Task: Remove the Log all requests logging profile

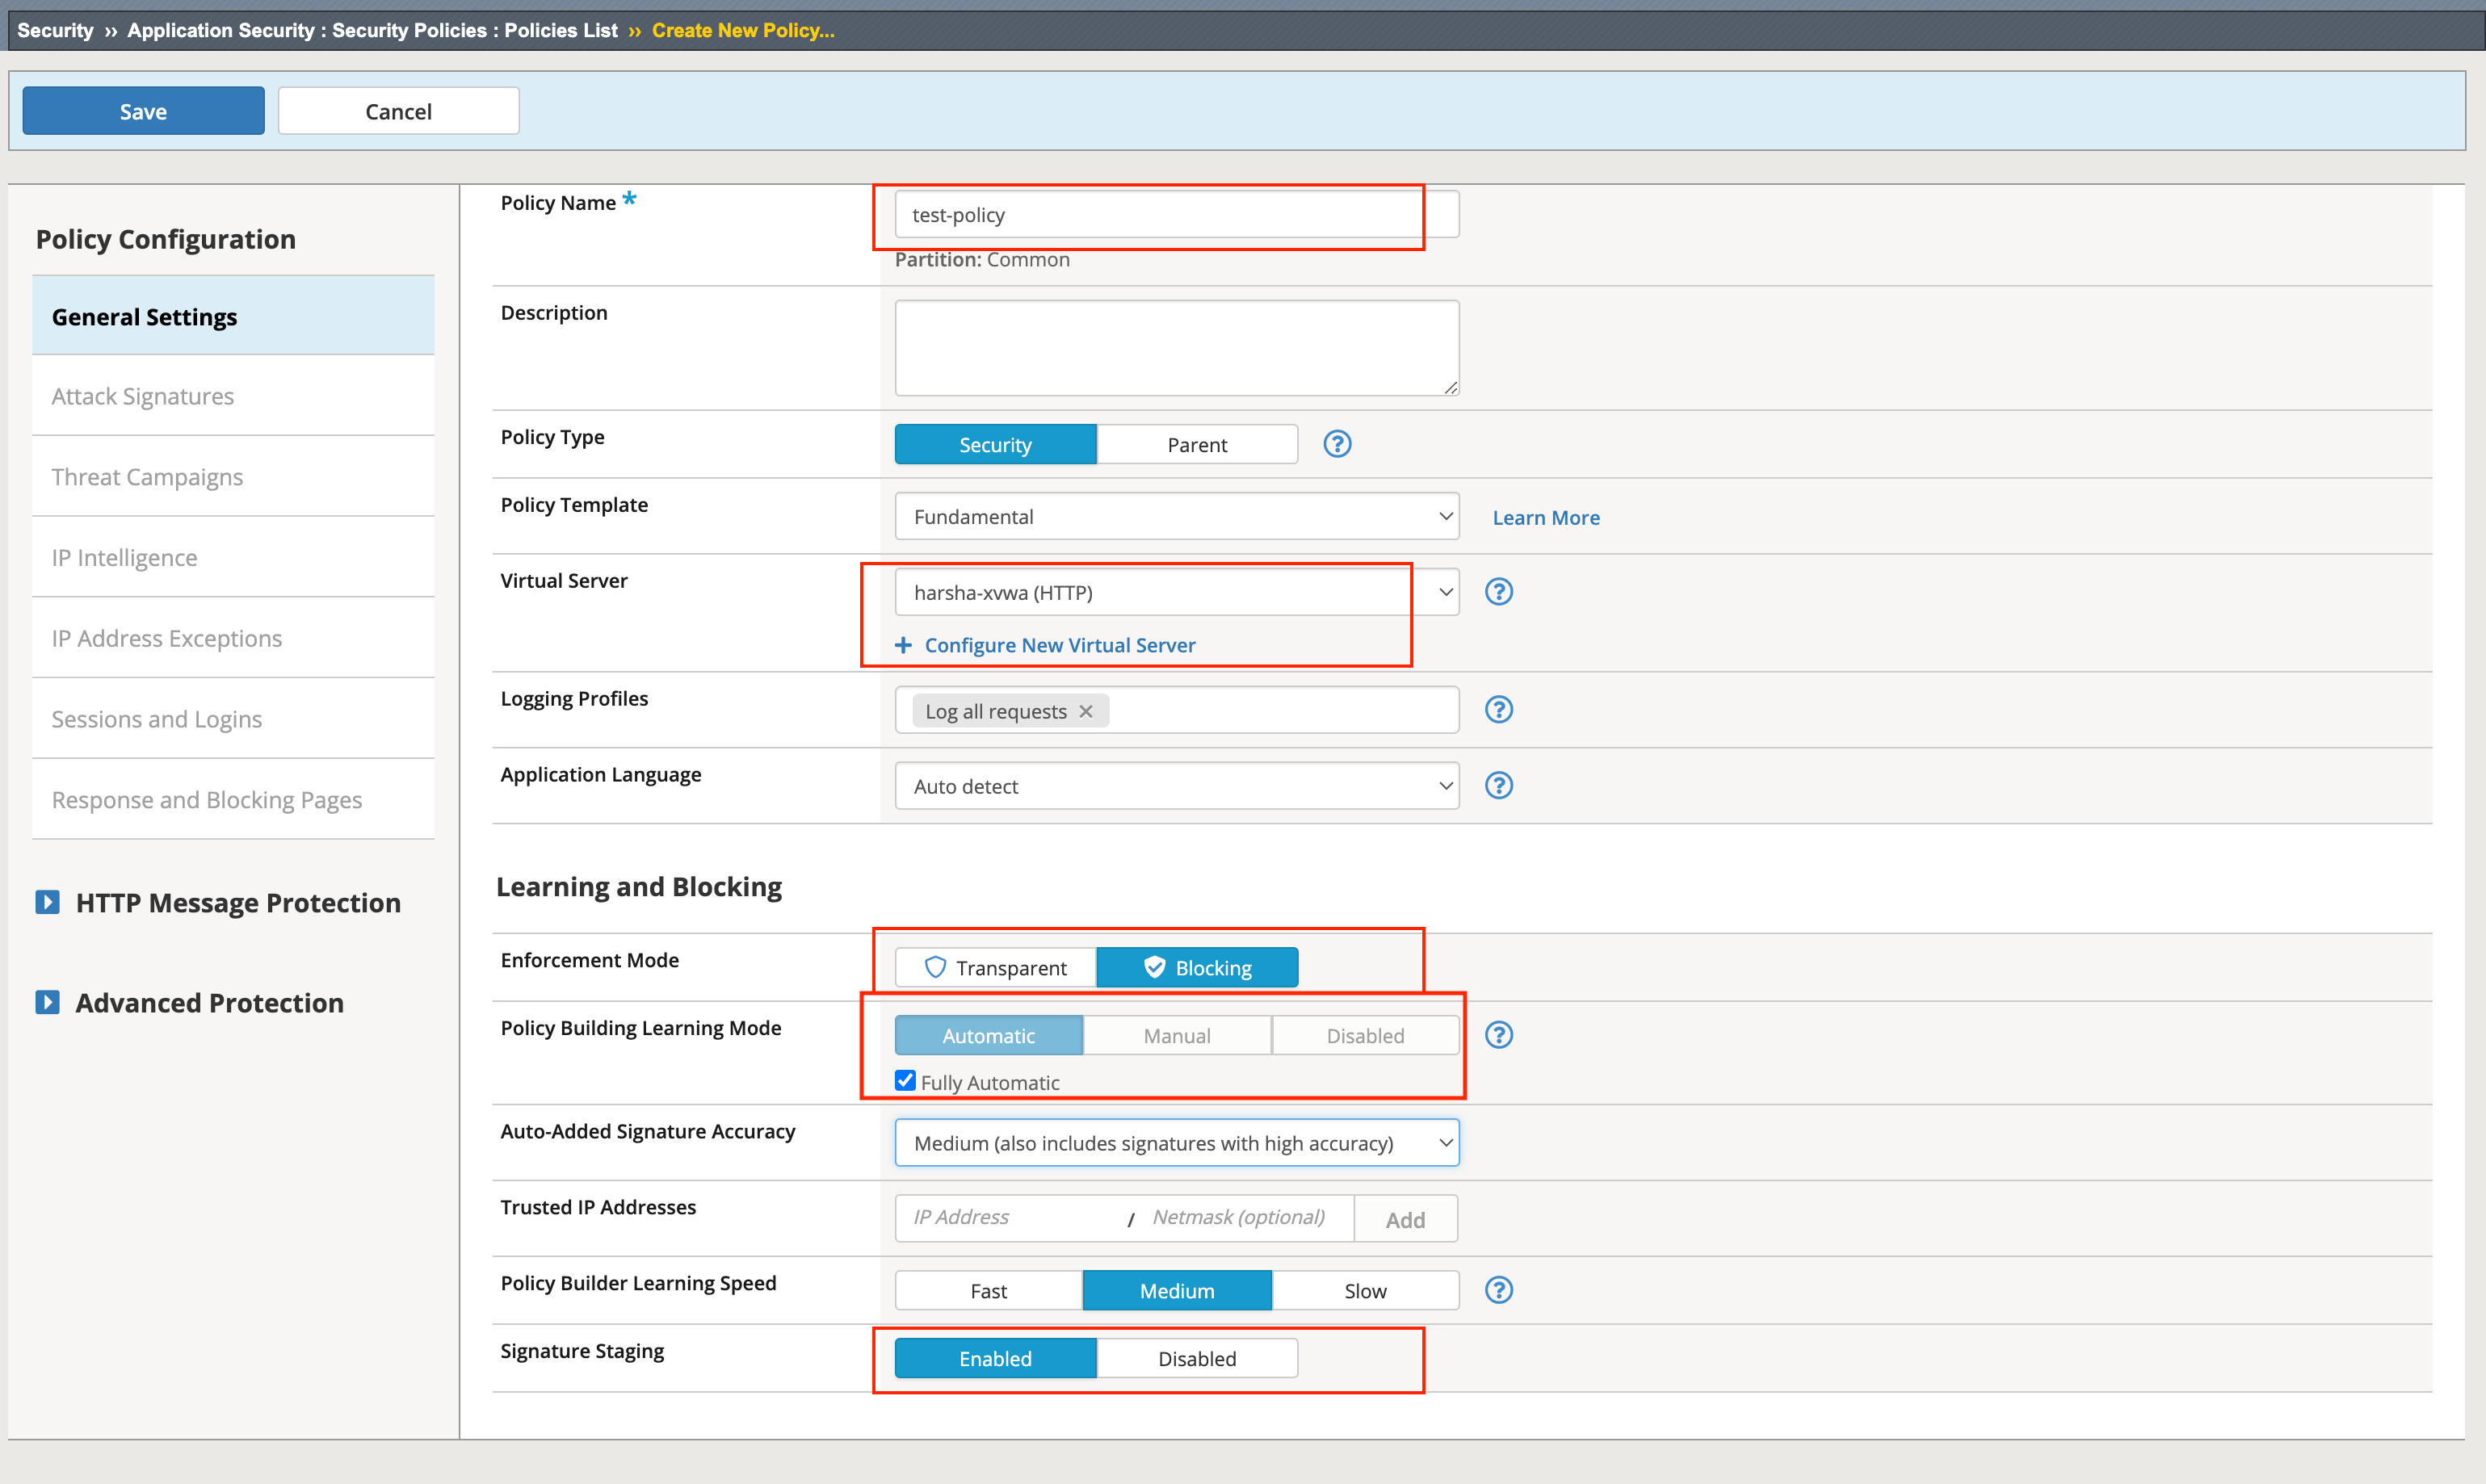Action: pyautogui.click(x=1086, y=711)
